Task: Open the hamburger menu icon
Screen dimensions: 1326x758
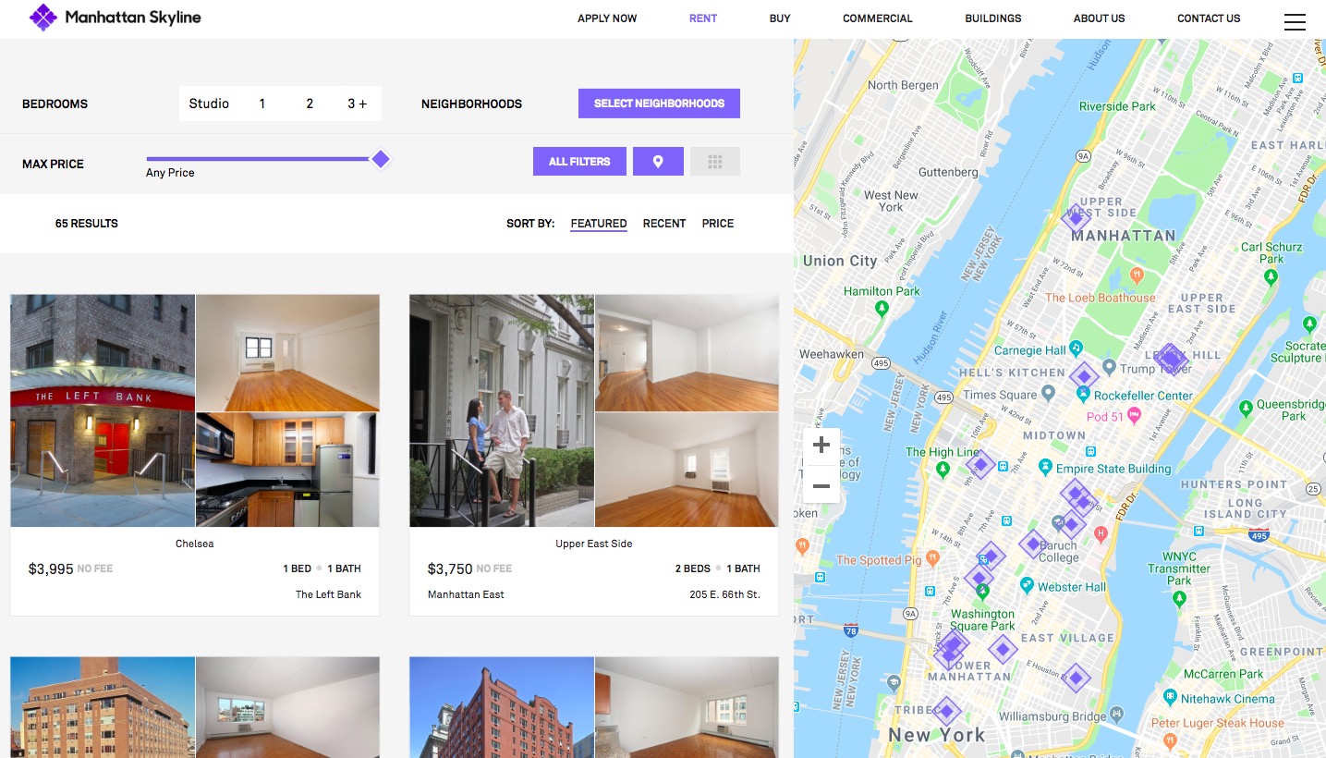Action: [1295, 21]
